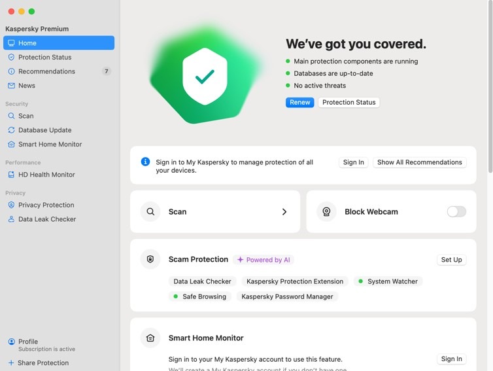Click the Data Leak Checker person icon

pyautogui.click(x=11, y=219)
